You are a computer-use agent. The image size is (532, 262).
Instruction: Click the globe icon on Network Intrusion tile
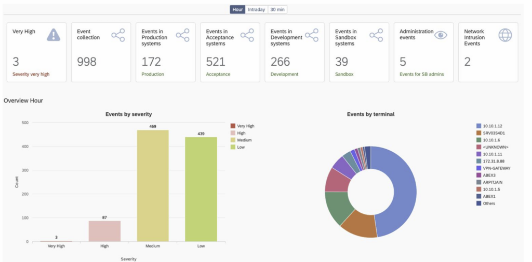pyautogui.click(x=505, y=35)
